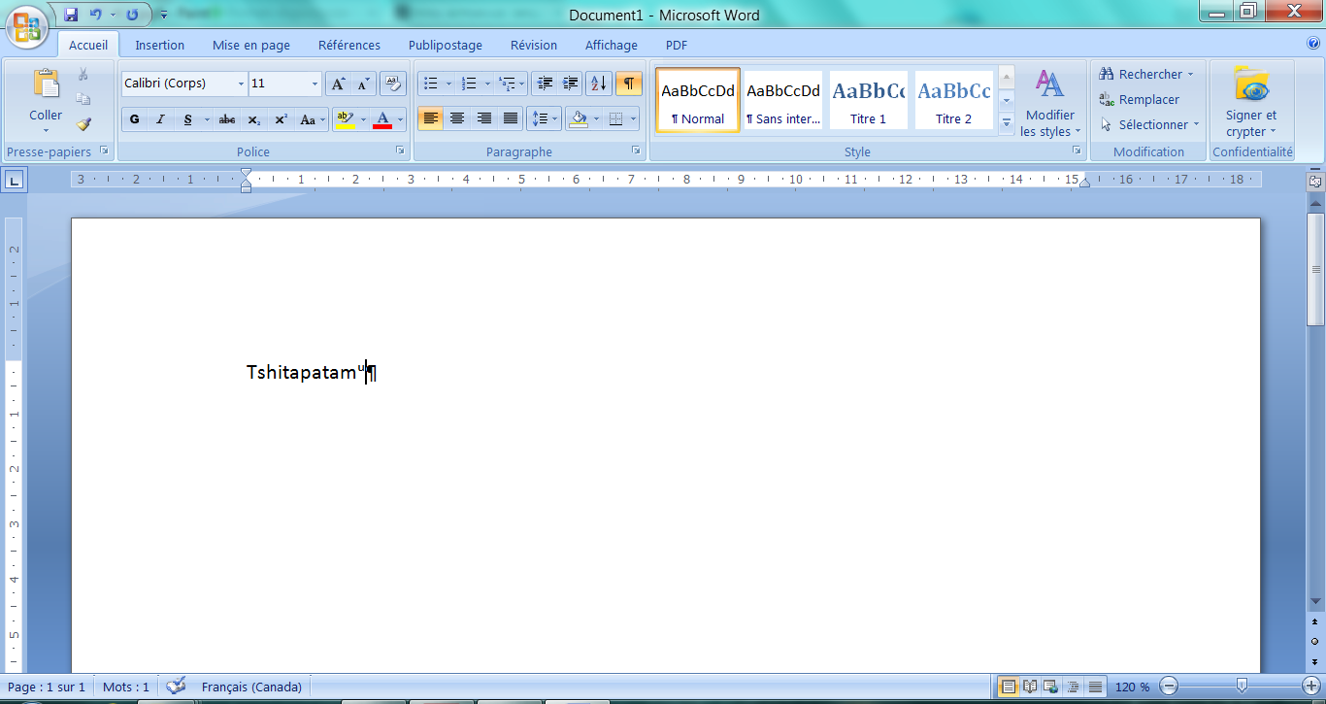Click the clear formatting eraser icon
Screen dimensions: 1326x704
[392, 84]
